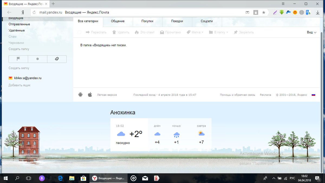Click the green download-arrow extension icon
The width and height of the screenshot is (325, 183).
click(282, 12)
